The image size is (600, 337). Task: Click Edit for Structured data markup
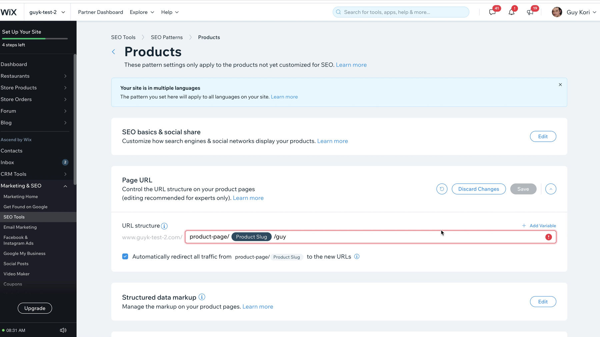coord(543,302)
